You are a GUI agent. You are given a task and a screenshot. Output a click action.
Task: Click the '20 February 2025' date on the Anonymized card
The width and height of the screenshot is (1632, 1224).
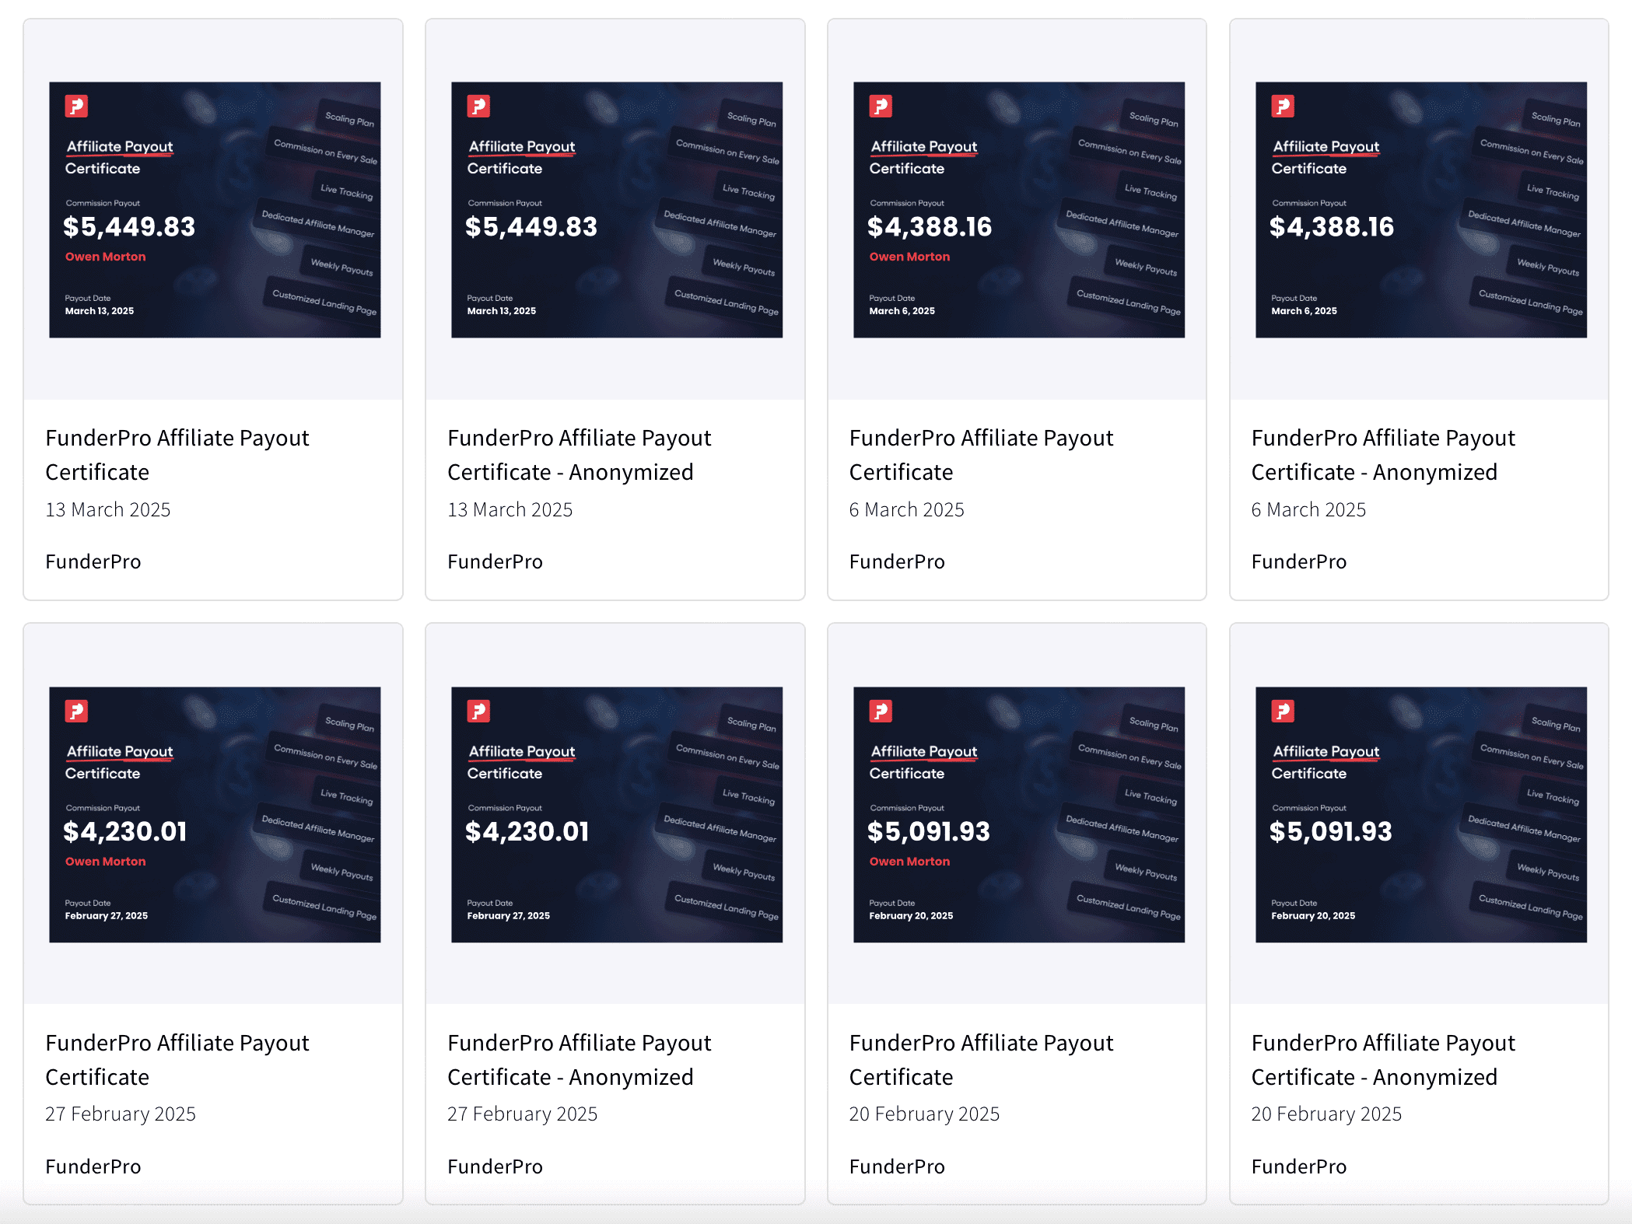pos(1327,1114)
